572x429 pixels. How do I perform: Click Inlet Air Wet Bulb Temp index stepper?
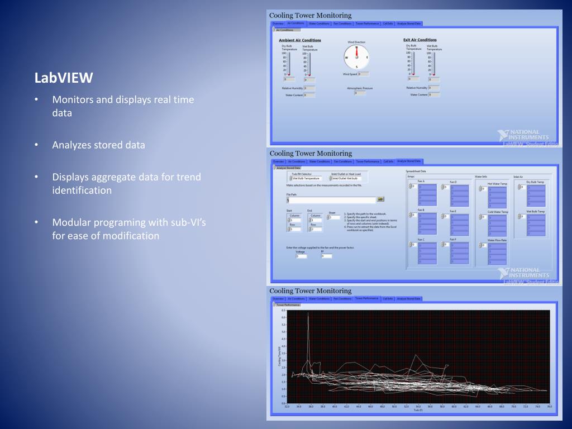[x=519, y=216]
